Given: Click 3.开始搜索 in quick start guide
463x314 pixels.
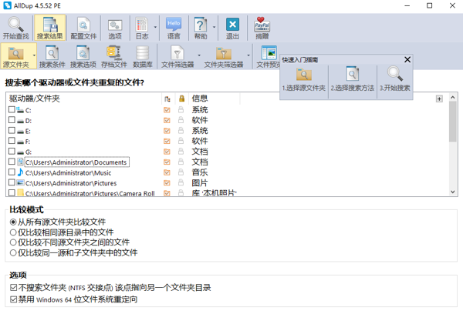Looking at the screenshot, I should (394, 79).
